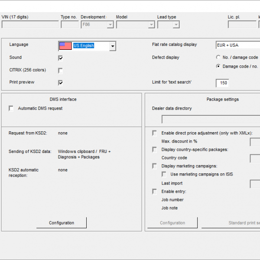Click the VIN (17 digits) input field
Image resolution: width=260 pixels, height=260 pixels.
tap(30, 25)
